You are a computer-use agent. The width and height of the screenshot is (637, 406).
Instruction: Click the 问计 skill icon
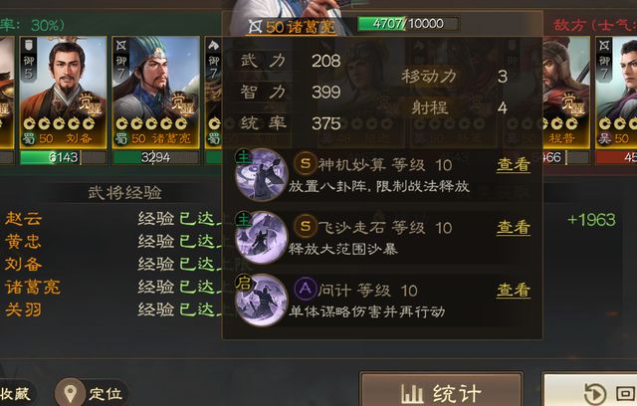point(262,301)
